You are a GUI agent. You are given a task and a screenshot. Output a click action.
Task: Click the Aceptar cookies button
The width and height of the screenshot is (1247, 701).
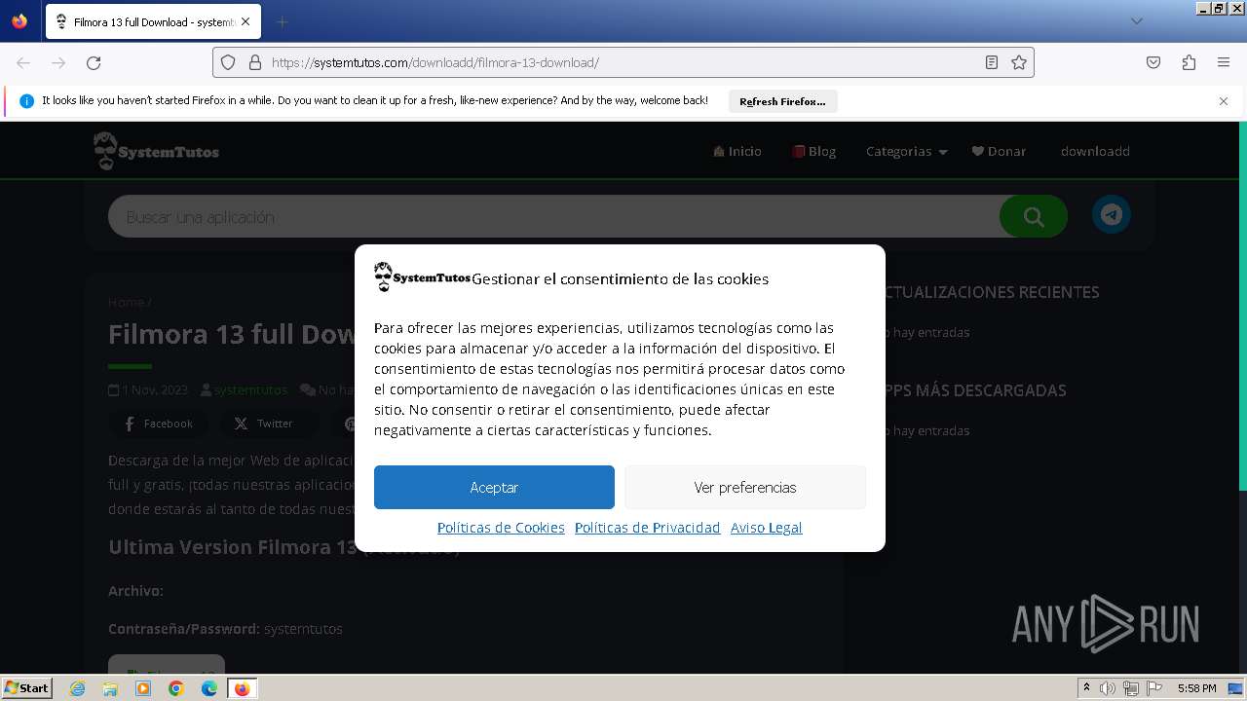[494, 487]
